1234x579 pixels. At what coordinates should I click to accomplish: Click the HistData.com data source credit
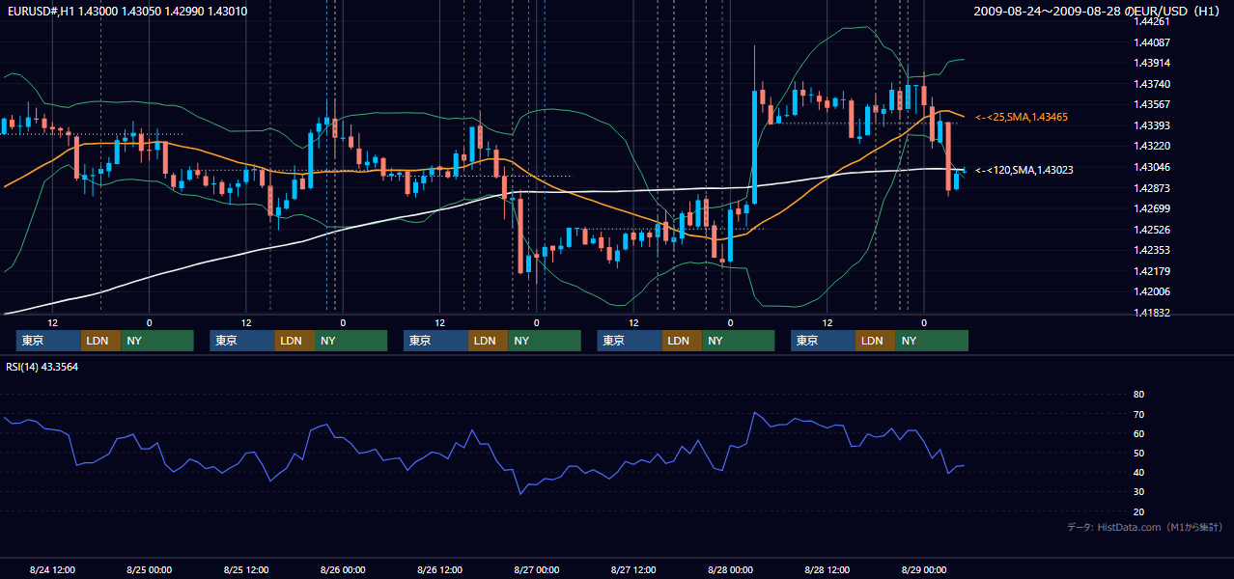coord(1145,527)
